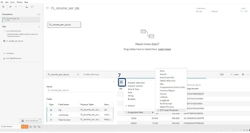The height and width of the screenshot is (133, 250).
Task: Refresh the data source with circular icon
Action: point(32,7)
